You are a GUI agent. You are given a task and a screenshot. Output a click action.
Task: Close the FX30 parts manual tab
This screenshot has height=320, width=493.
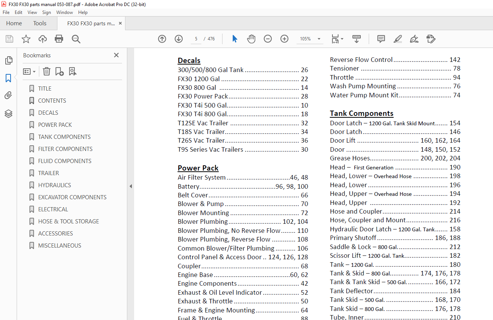pyautogui.click(x=120, y=23)
